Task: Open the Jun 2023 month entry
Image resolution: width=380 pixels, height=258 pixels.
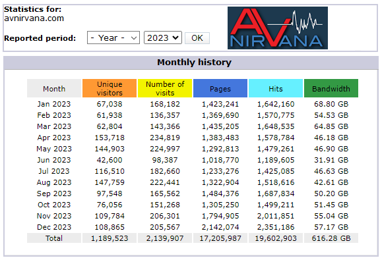Action: click(54, 160)
